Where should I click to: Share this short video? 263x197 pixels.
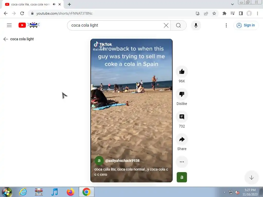(x=182, y=139)
